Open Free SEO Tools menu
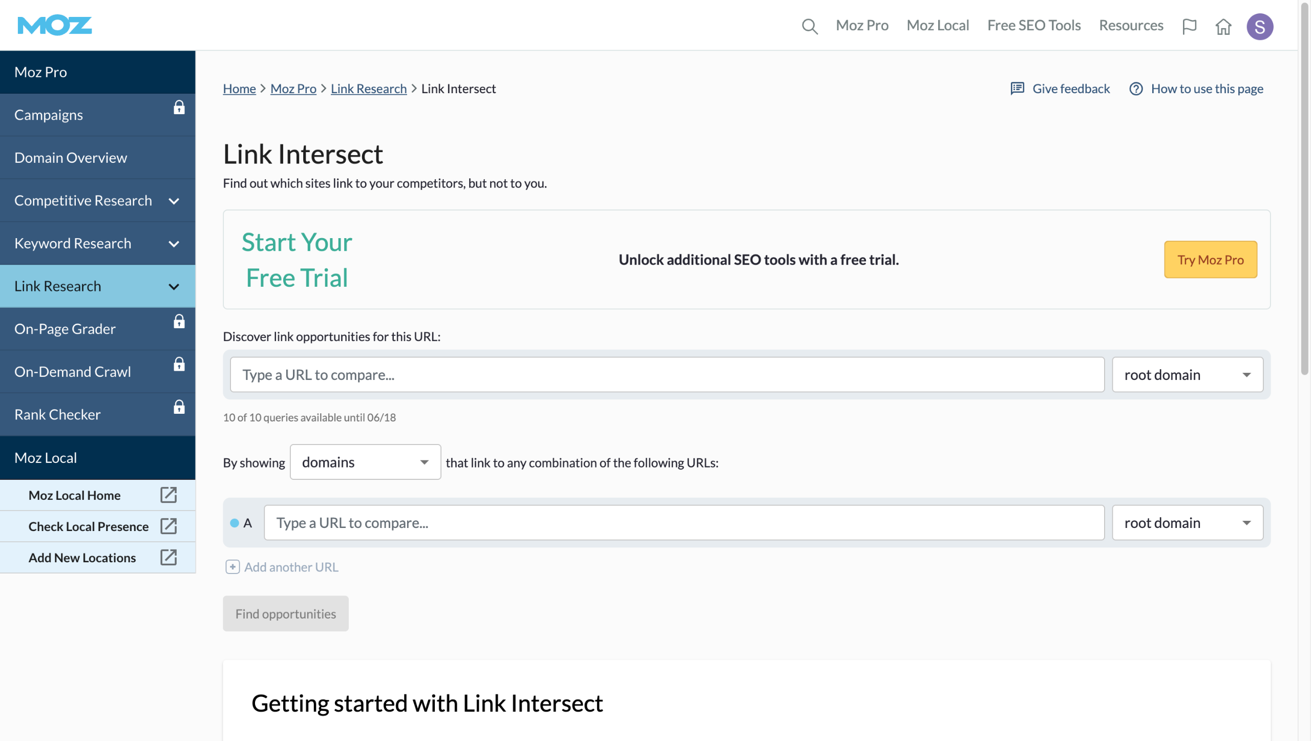 click(x=1033, y=26)
